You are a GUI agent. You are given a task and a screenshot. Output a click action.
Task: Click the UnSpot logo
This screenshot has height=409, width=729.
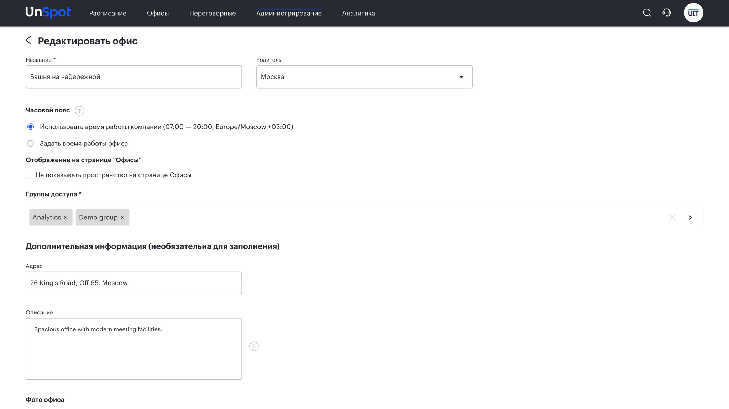pos(48,13)
